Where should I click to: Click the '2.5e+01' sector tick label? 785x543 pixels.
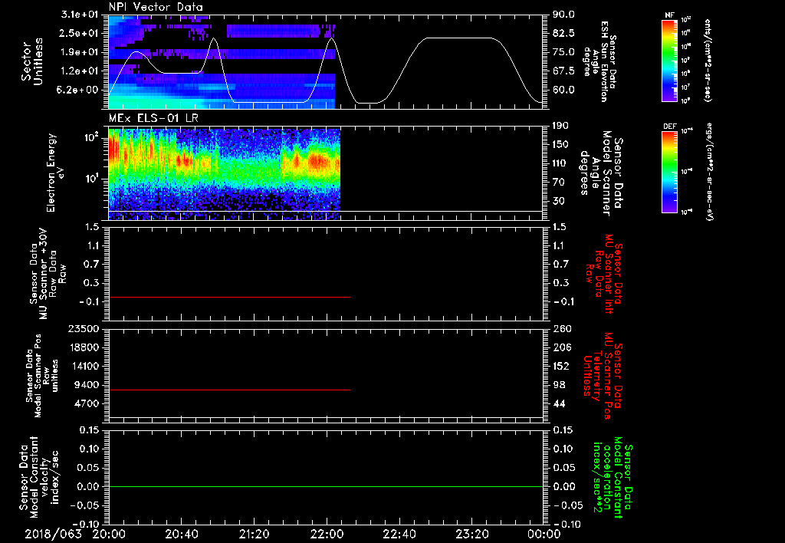80,33
